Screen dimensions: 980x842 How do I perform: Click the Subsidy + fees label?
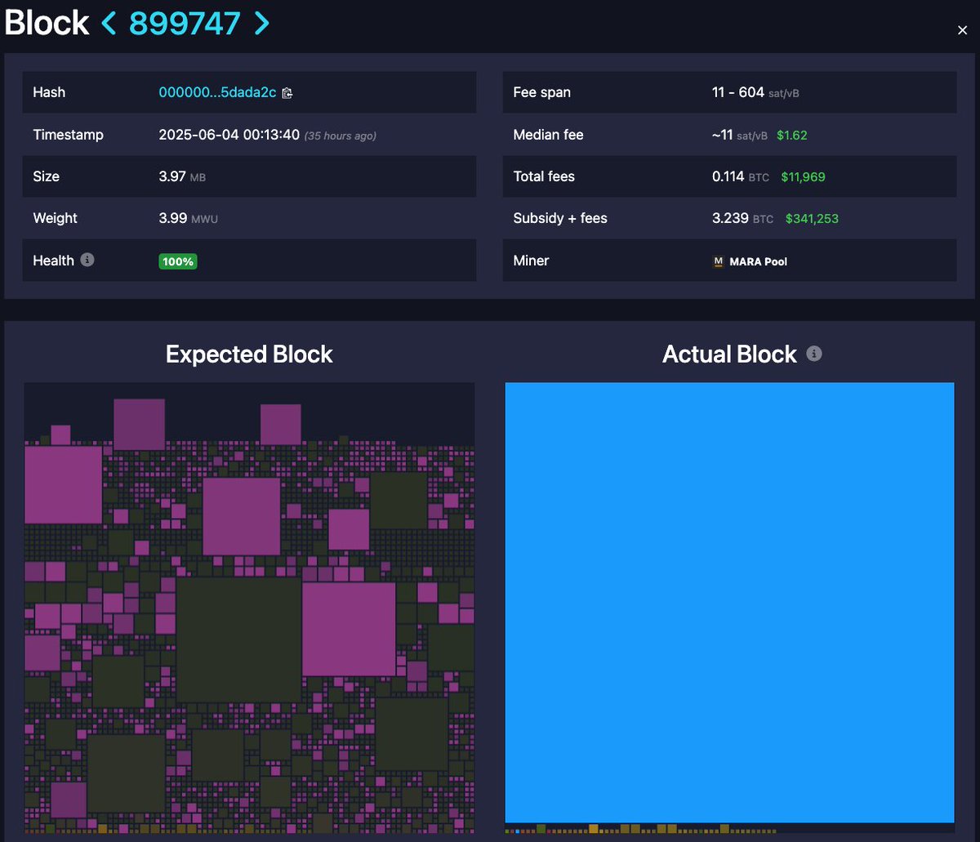pos(560,218)
